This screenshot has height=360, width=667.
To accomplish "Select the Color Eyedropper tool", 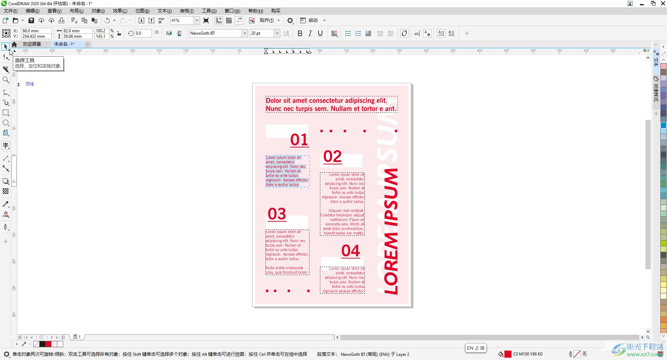I will 6,204.
